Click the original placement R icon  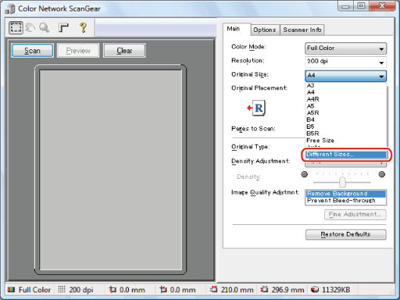(257, 108)
